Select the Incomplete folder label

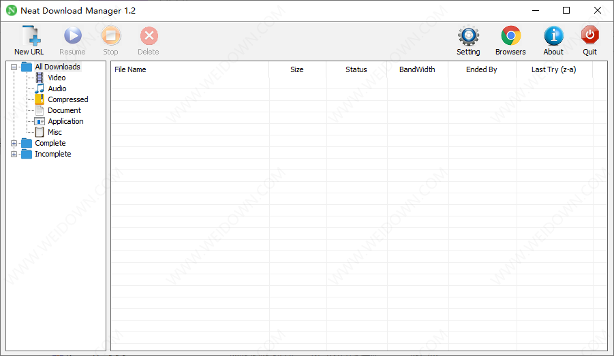coord(53,154)
